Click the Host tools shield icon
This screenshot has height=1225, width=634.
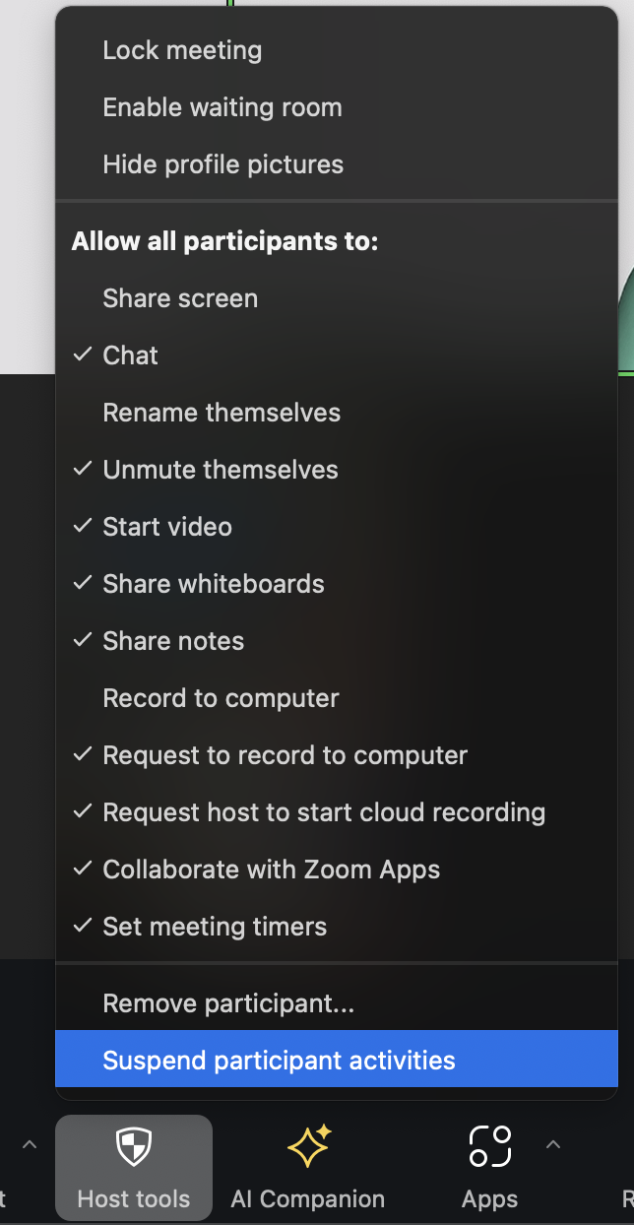click(134, 1147)
